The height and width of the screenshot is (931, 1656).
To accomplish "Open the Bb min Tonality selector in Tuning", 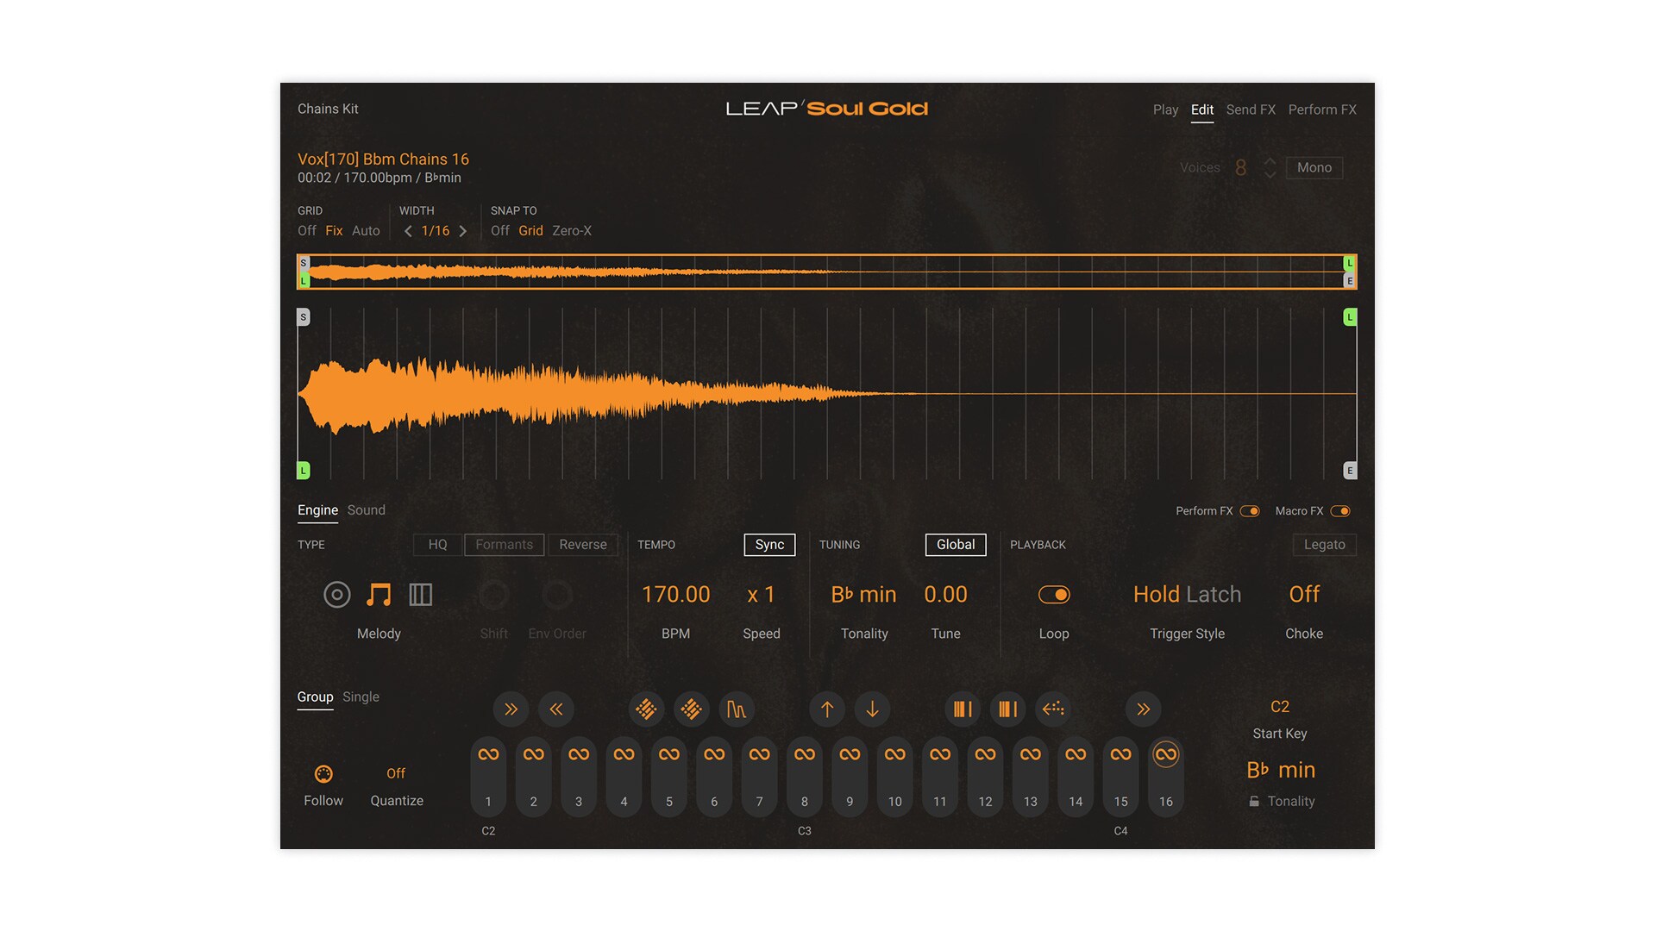I will pos(863,595).
